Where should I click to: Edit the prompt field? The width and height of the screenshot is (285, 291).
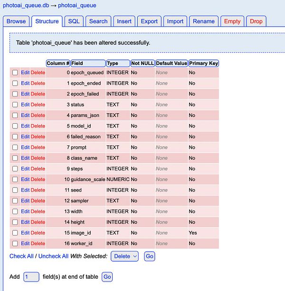(x=25, y=147)
